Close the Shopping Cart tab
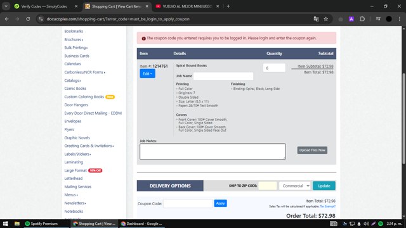 pyautogui.click(x=147, y=6)
